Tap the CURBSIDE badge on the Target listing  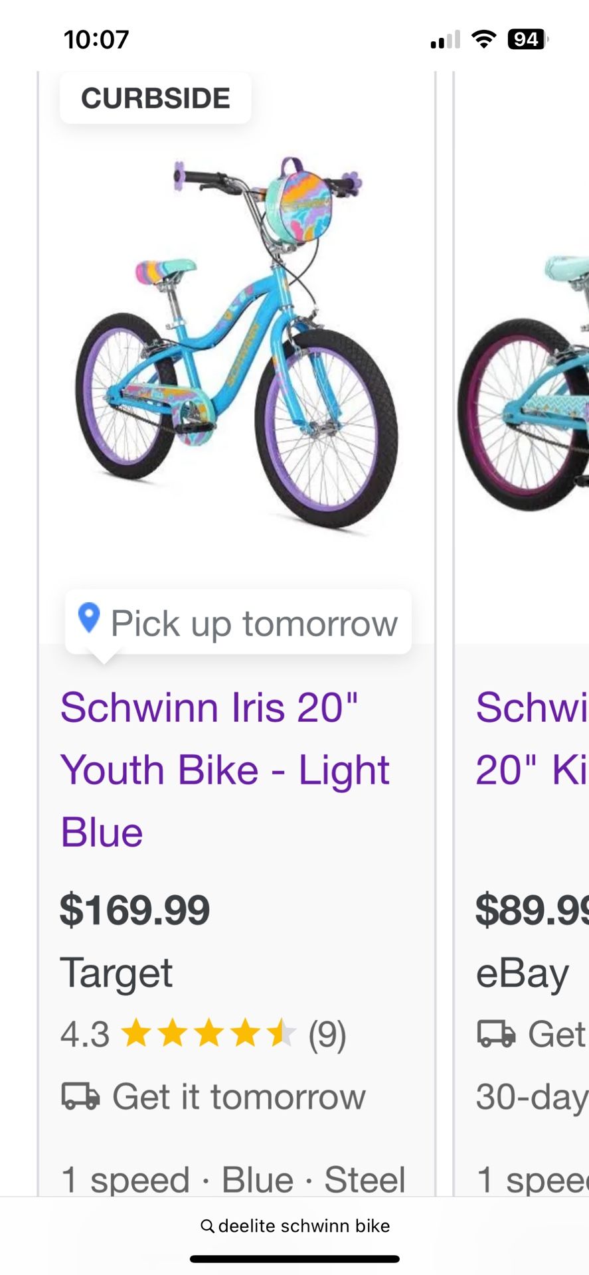155,98
